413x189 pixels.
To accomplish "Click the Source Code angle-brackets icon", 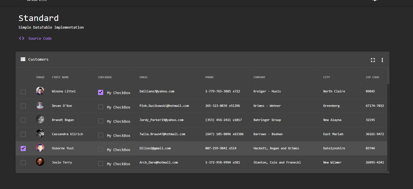I will click(x=22, y=38).
